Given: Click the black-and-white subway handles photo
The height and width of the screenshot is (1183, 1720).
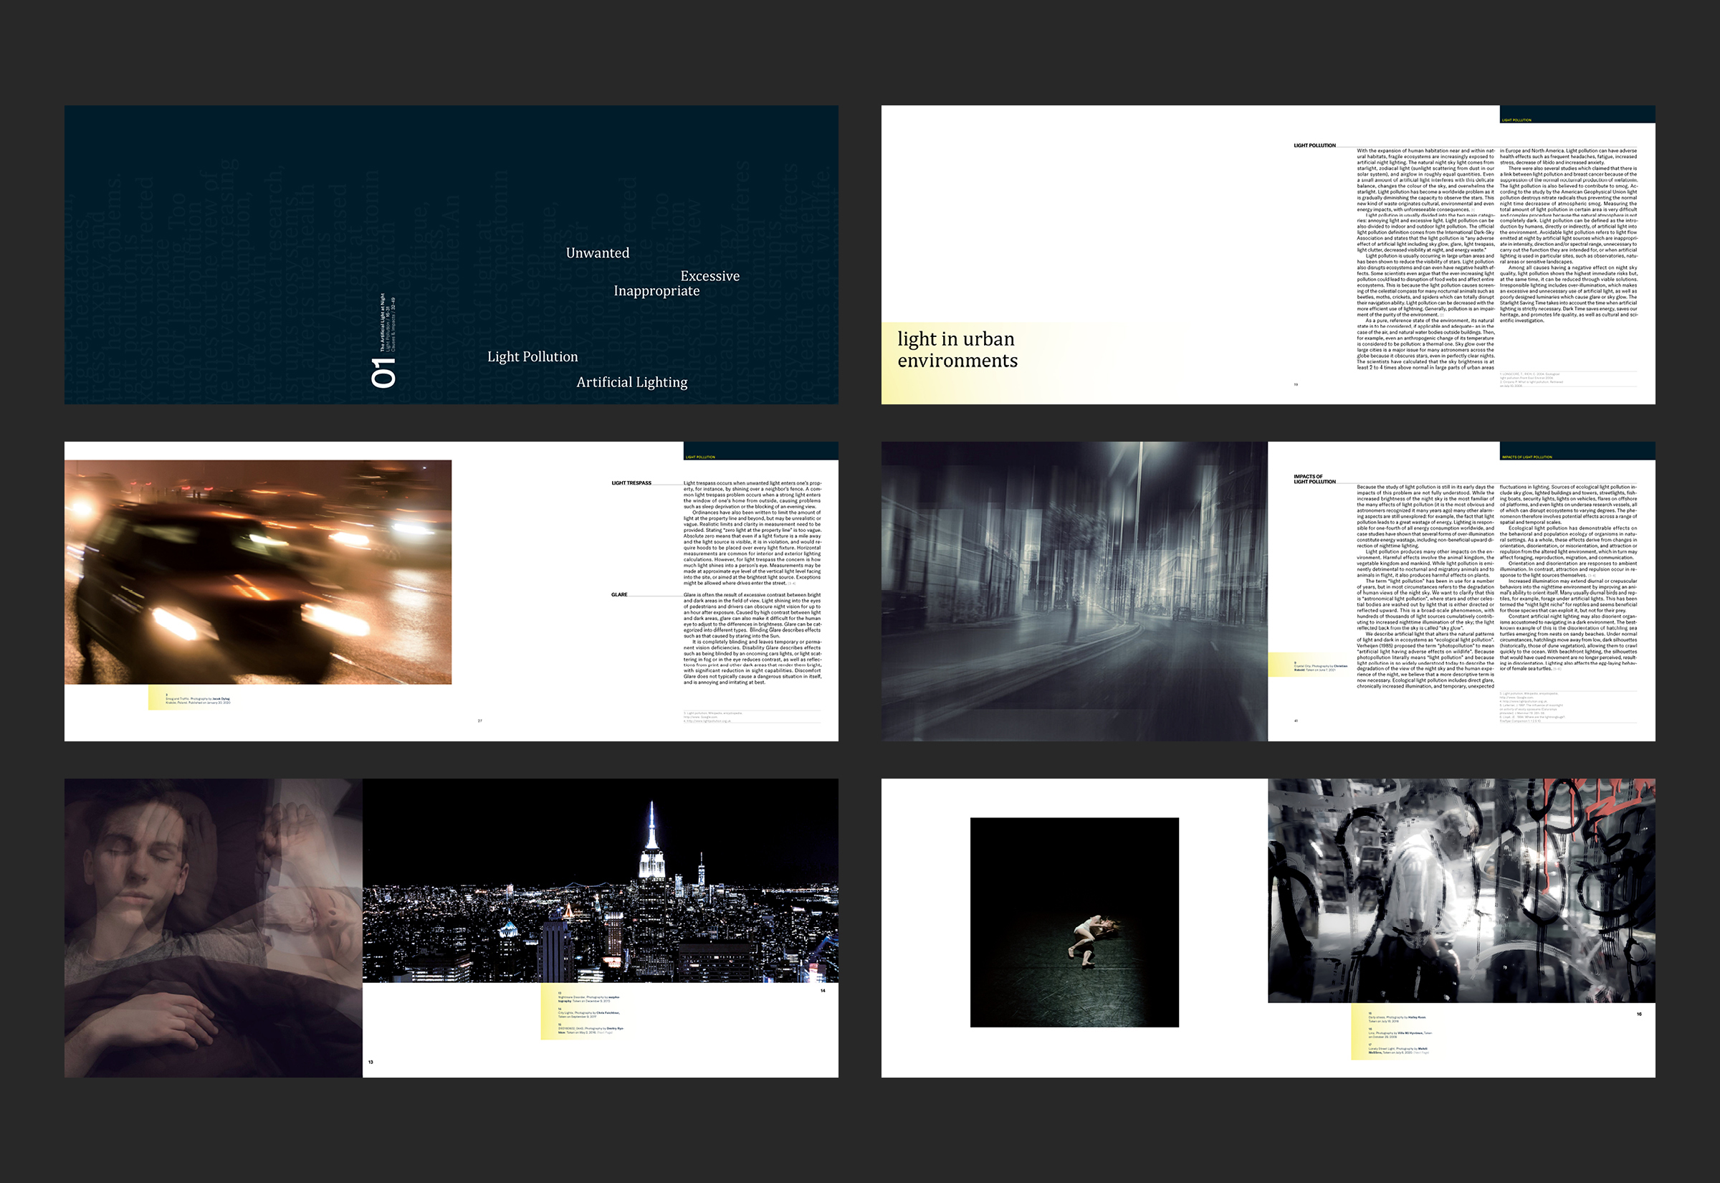Looking at the screenshot, I should 1461,890.
